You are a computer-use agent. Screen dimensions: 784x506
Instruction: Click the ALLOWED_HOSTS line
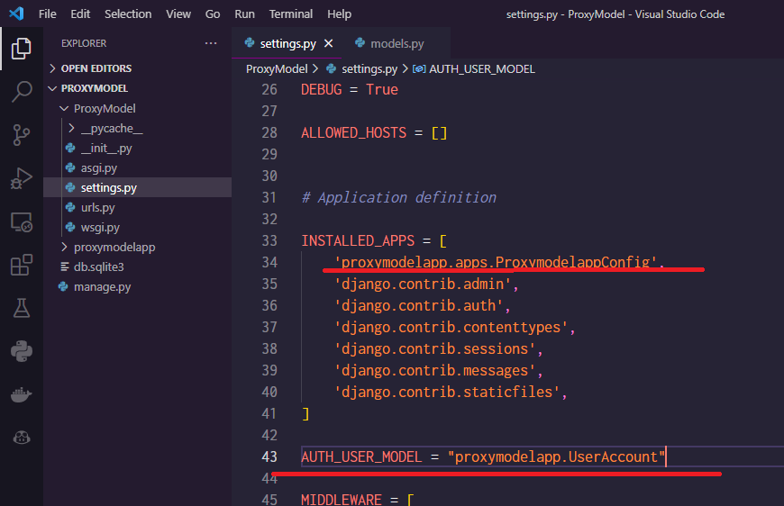click(x=374, y=133)
